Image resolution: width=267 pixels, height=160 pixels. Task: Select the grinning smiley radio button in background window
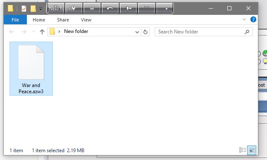tap(259, 54)
